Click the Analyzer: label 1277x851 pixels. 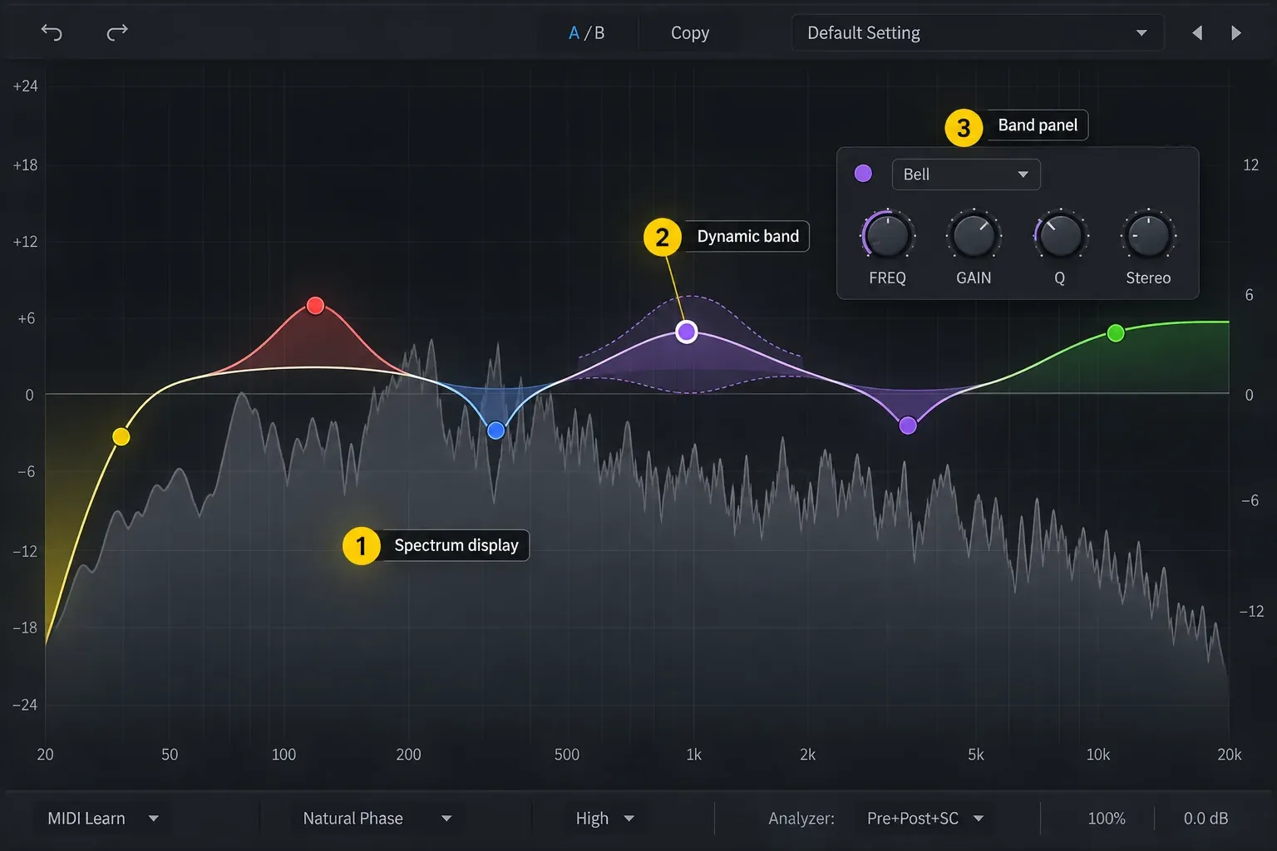pos(801,819)
